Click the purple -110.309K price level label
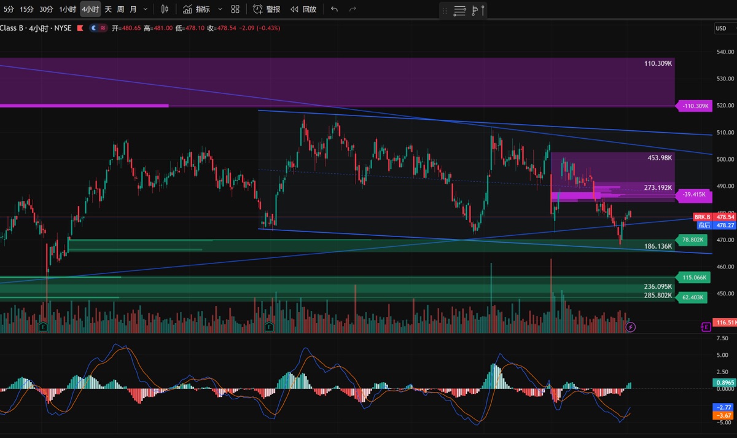 [695, 106]
